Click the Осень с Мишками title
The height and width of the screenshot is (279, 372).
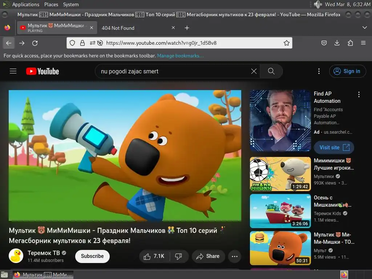(x=332, y=201)
